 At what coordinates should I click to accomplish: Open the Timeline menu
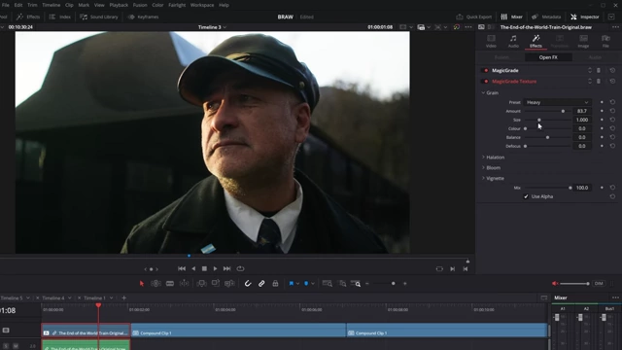pyautogui.click(x=52, y=5)
